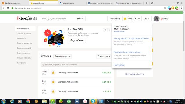185x104 pixels.
Task: Open Банковские карты in the sidebar menu
Action: tap(25, 43)
